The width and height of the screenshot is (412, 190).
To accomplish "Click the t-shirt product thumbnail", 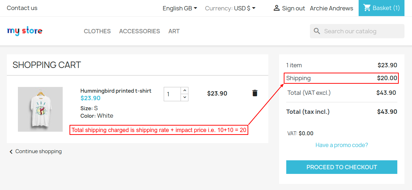I will [40, 109].
